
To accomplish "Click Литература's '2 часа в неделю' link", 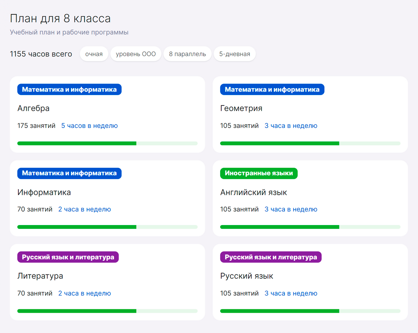I will coord(85,293).
